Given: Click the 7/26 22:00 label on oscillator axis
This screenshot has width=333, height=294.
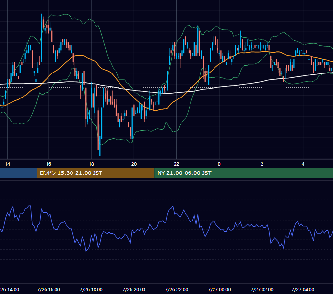Looking at the screenshot, I should pos(177,289).
